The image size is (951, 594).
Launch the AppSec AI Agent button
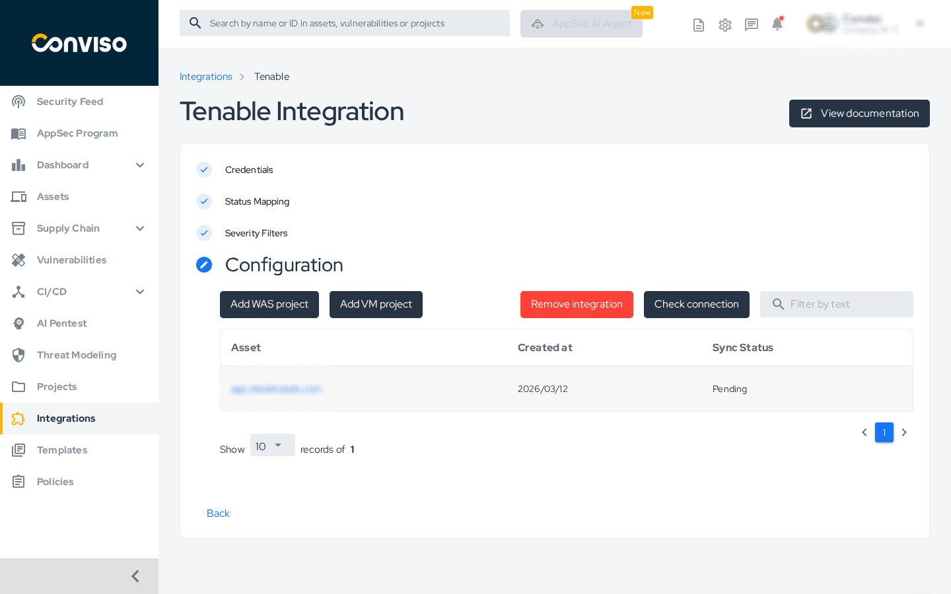coord(581,24)
